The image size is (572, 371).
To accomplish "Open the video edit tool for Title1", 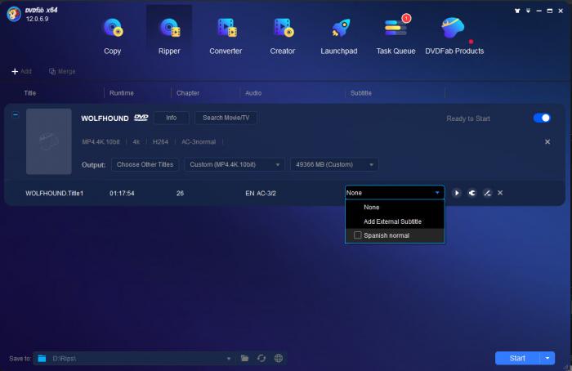I will click(x=487, y=193).
